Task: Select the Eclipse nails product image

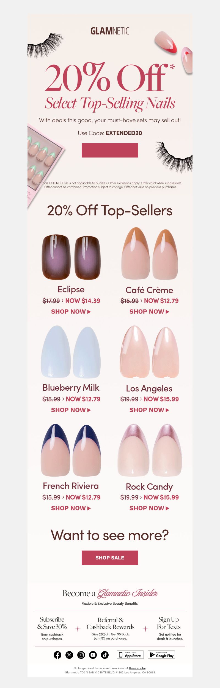Action: point(71,257)
